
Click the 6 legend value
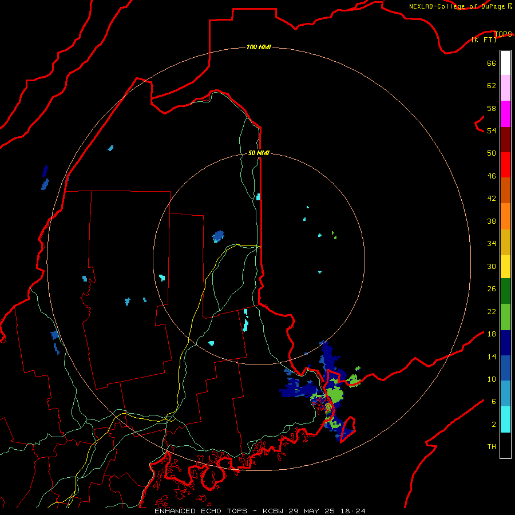coord(494,402)
